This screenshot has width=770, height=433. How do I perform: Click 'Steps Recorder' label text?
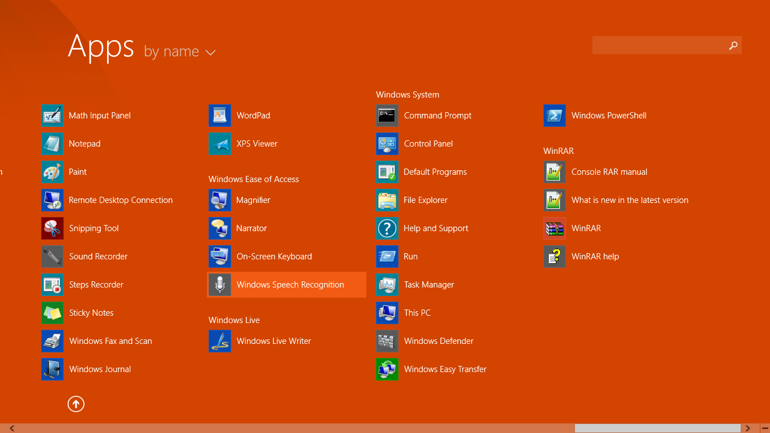coord(96,285)
